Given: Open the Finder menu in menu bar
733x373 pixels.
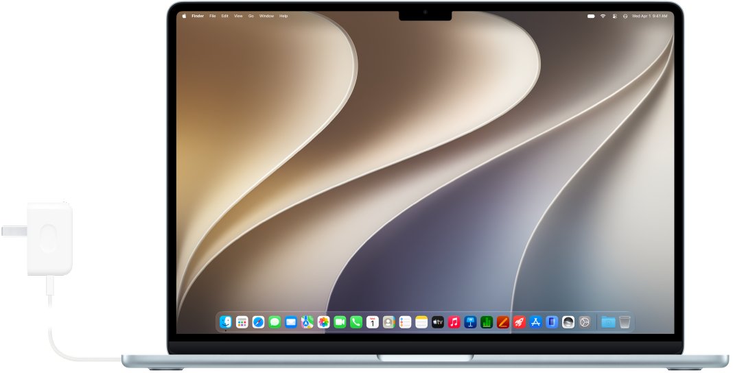Looking at the screenshot, I should [198, 16].
